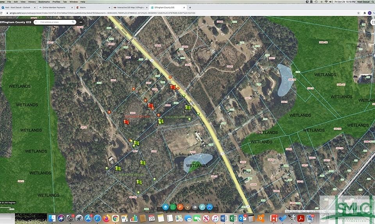Screen dimensions: 375x224
Task: Open Adobe Acrobat from the Dock
Action: tap(301, 218)
